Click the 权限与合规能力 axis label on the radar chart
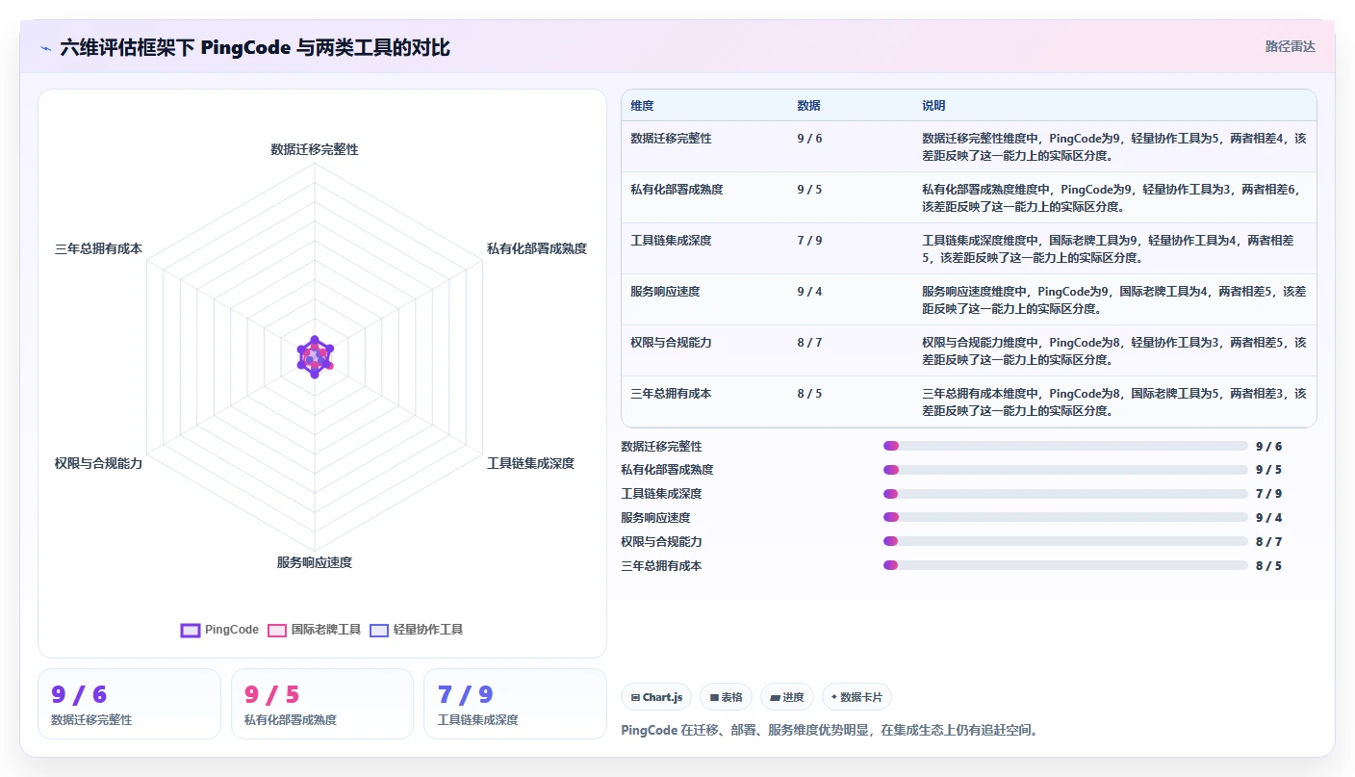Image resolution: width=1355 pixels, height=777 pixels. point(98,463)
